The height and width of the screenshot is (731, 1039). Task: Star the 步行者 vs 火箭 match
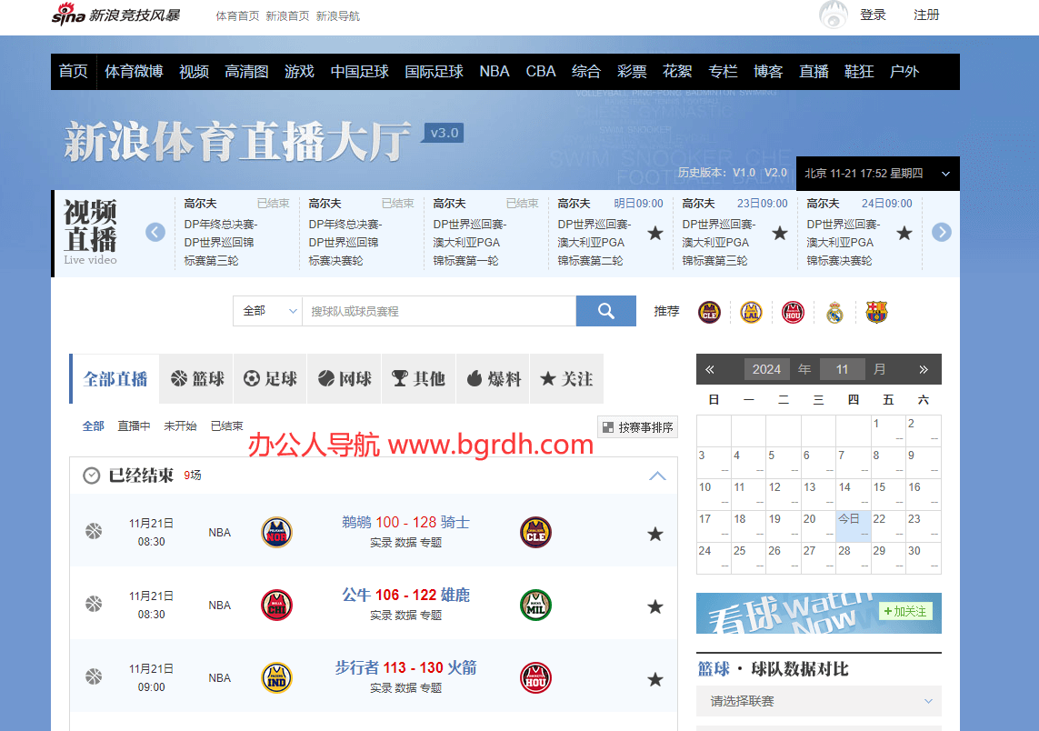click(655, 679)
